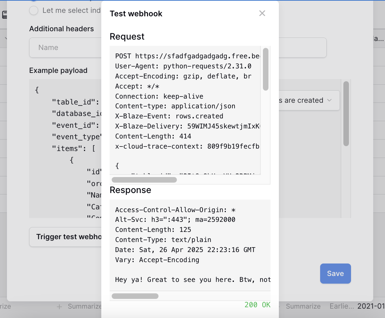Image resolution: width=385 pixels, height=318 pixels.
Task: Click the Name header input field
Action: point(65,48)
